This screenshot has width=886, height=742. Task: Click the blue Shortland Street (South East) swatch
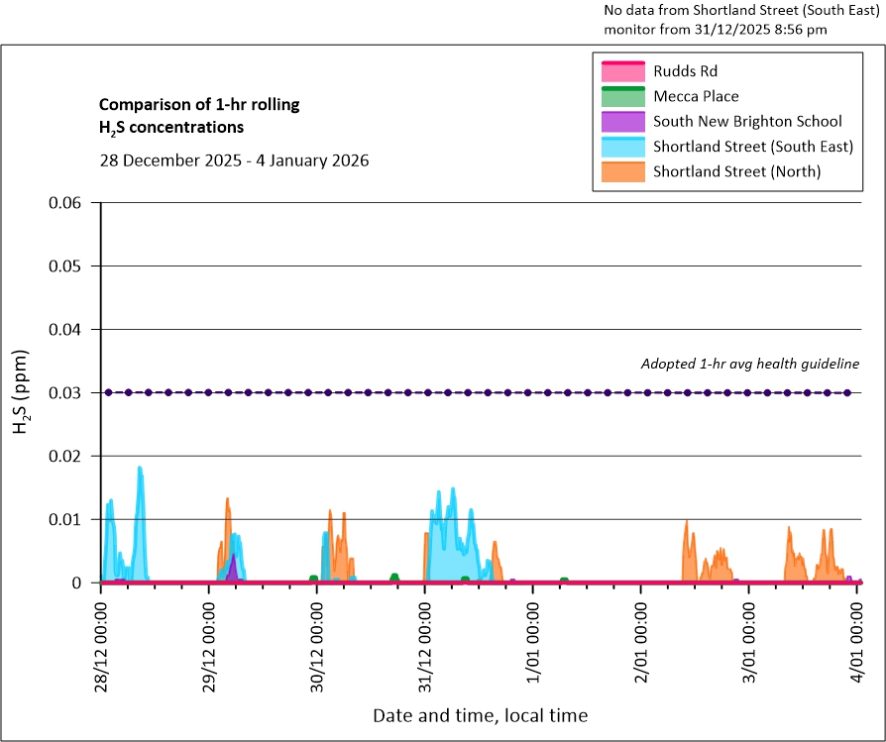click(621, 147)
